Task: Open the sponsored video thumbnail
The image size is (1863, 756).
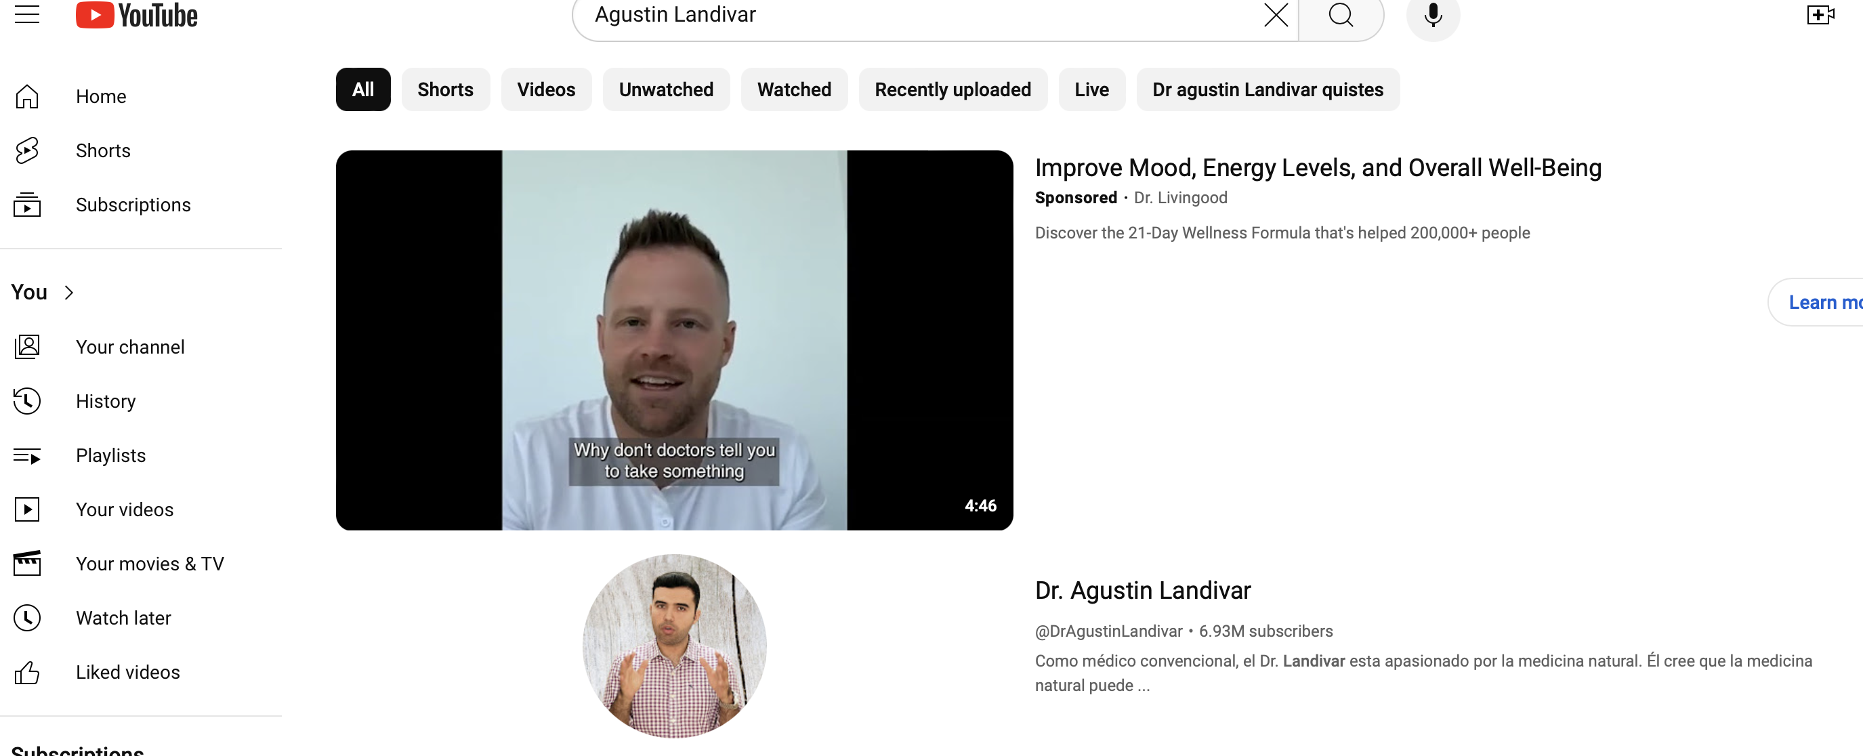Action: coord(674,340)
